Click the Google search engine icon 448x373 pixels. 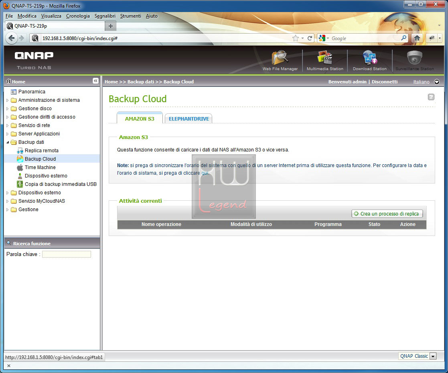pos(322,38)
